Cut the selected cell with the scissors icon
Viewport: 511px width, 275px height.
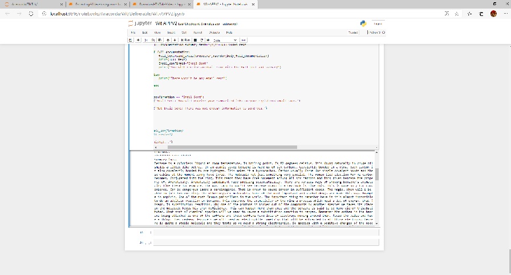tap(146, 40)
